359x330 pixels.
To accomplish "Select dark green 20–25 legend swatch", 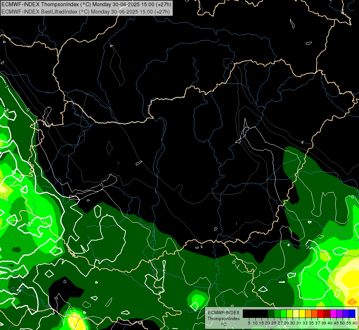I will 271,313.
